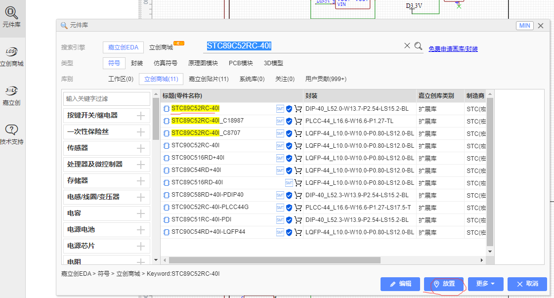Screen dimensions: 554x298
Task: Click the 编辑 button
Action: [x=400, y=284]
